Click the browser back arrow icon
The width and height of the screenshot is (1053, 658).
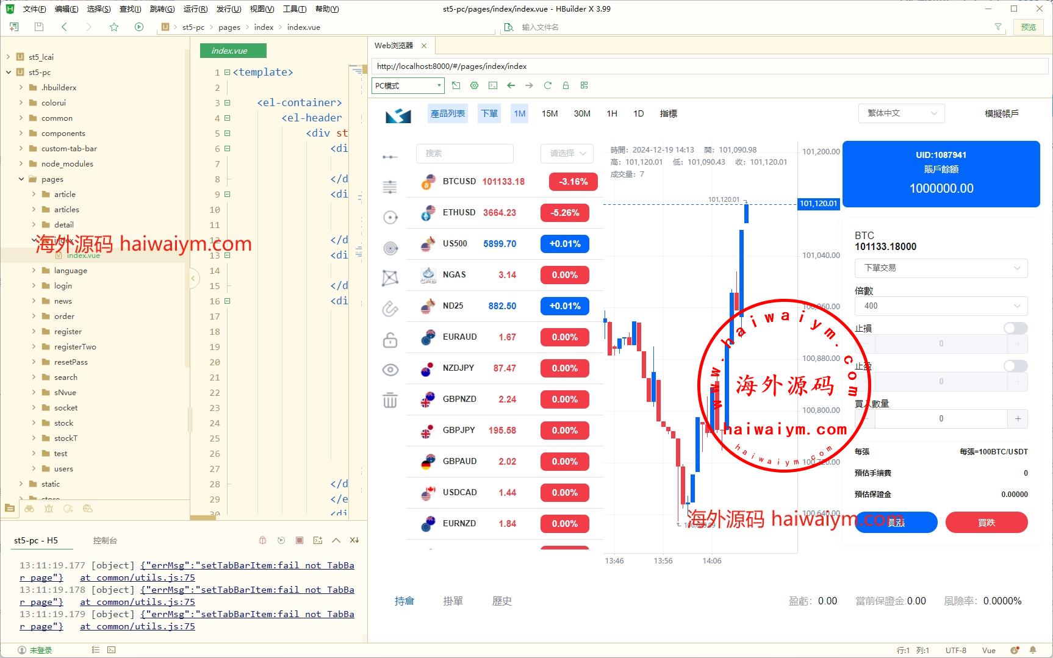pyautogui.click(x=511, y=85)
